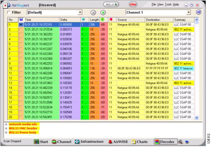
Task: Sort by the Source column header
Action: (x=131, y=20)
